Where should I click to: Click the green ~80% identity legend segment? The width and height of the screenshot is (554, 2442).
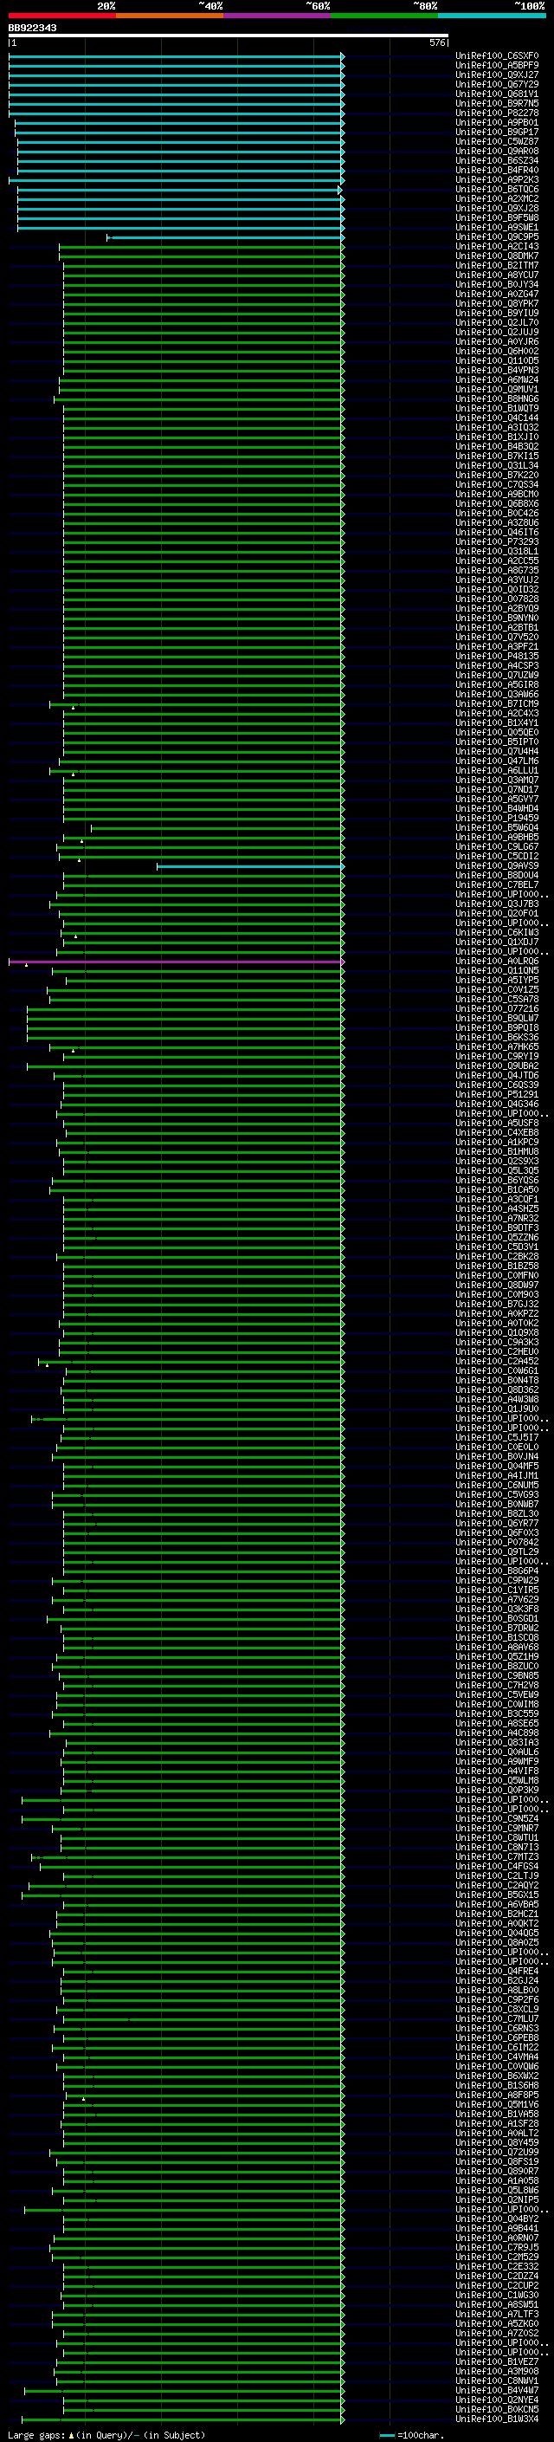tap(384, 16)
